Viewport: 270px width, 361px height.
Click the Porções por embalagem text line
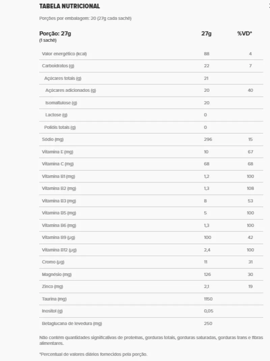coord(85,18)
